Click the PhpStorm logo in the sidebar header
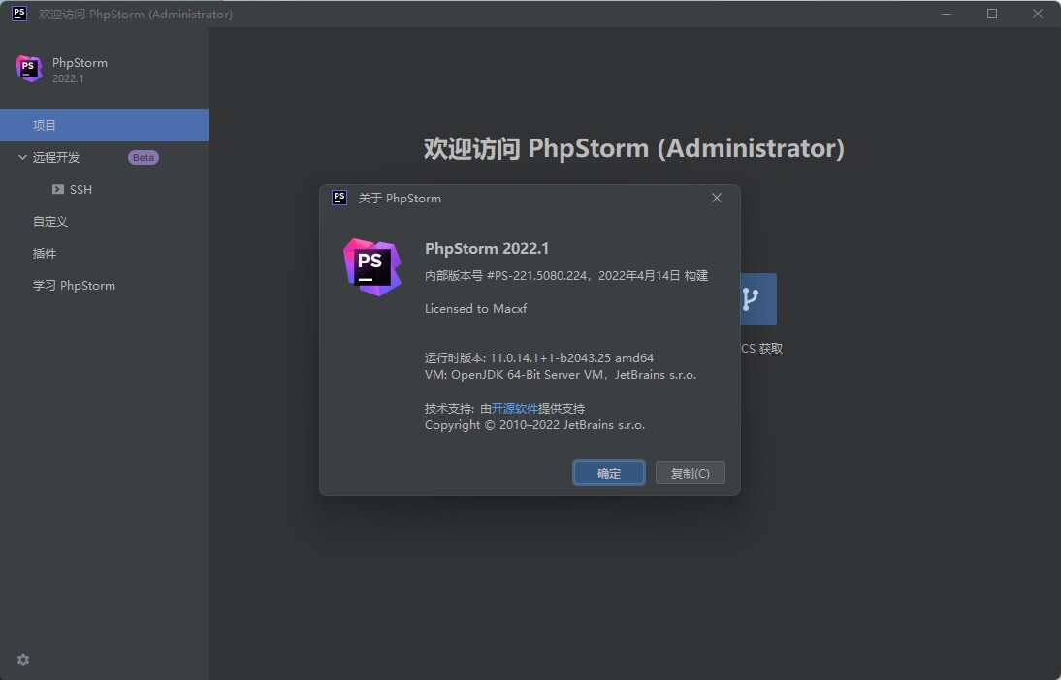The image size is (1061, 680). tap(29, 69)
